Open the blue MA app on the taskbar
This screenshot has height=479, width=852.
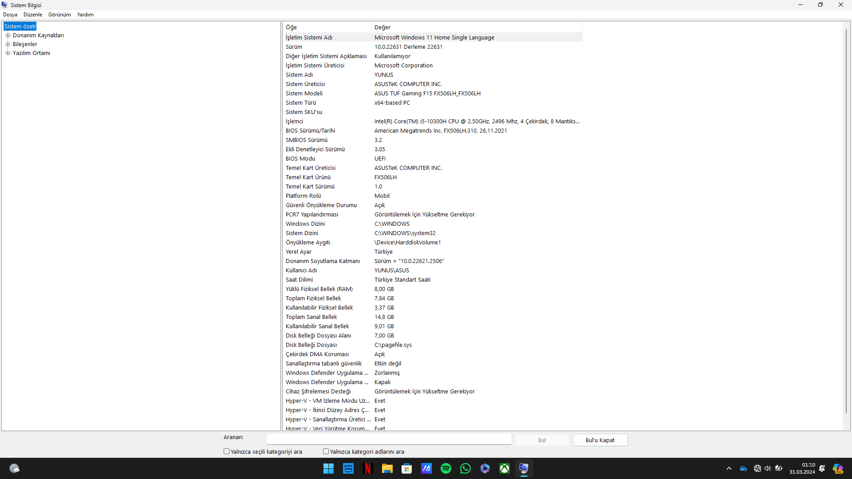click(426, 468)
